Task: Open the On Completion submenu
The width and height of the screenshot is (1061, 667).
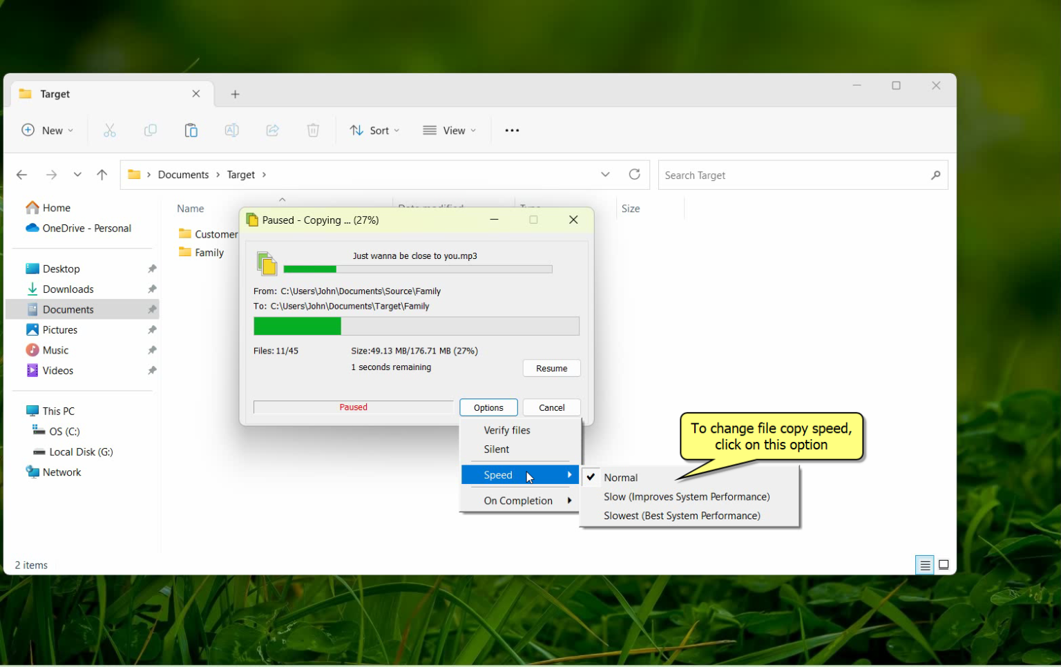Action: pyautogui.click(x=518, y=500)
